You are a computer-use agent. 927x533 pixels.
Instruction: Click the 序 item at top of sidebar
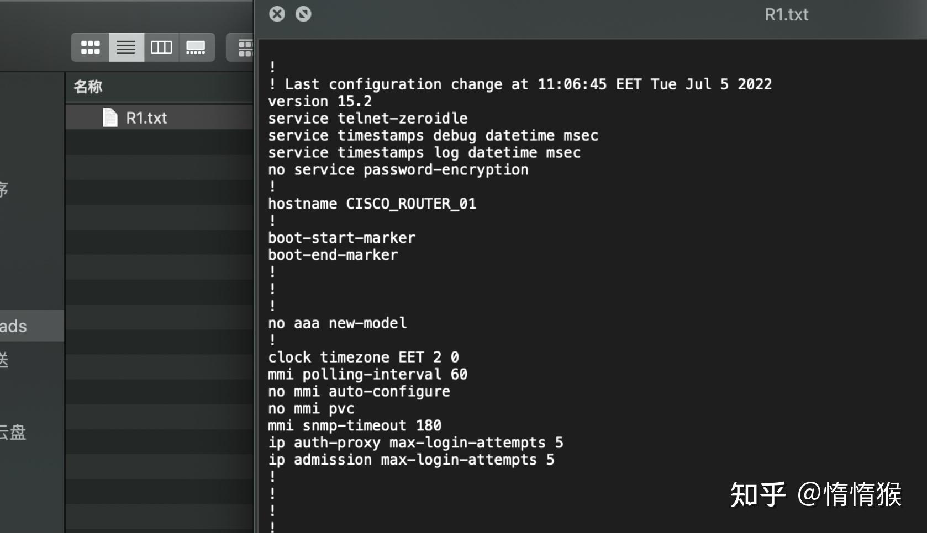click(x=4, y=190)
